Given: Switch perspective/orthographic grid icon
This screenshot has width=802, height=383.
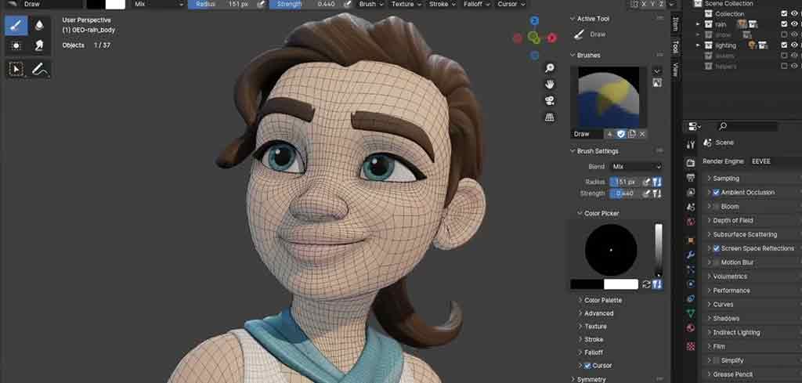Looking at the screenshot, I should (550, 117).
